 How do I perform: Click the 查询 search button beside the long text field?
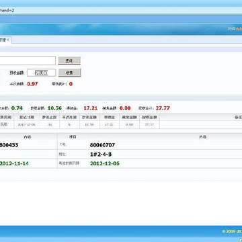[69, 61]
